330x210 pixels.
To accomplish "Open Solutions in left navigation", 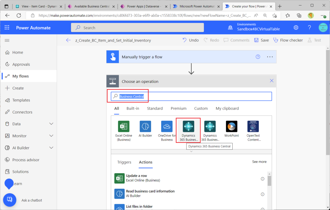I will pyautogui.click(x=29, y=172).
